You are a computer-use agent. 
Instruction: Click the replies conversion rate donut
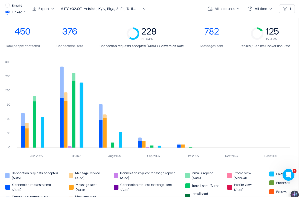(257, 33)
